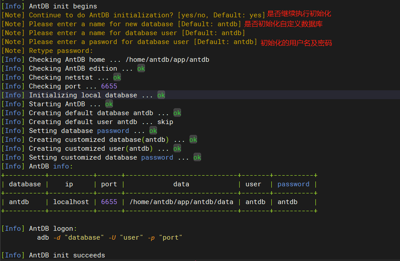400x261 pixels.
Task: Click the blue word 'password' in Setting database password
Action: [113, 131]
